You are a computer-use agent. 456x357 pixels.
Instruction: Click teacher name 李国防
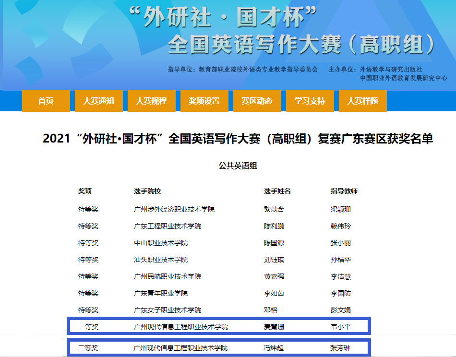point(340,293)
